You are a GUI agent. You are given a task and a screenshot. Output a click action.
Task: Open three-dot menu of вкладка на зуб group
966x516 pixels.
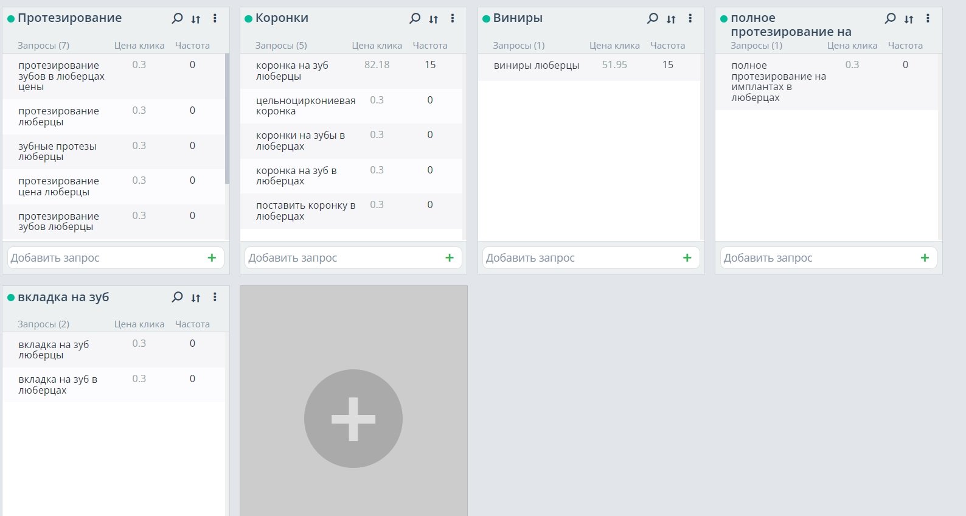coord(215,297)
